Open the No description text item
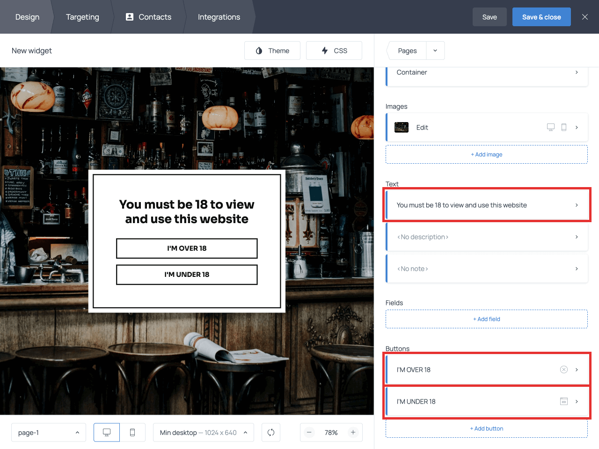Screen dimensions: 599x449 [487, 237]
